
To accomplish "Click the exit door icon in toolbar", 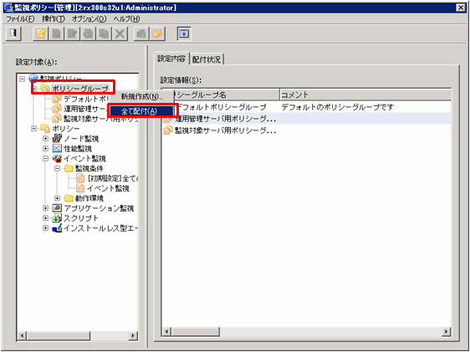I will click(x=13, y=33).
